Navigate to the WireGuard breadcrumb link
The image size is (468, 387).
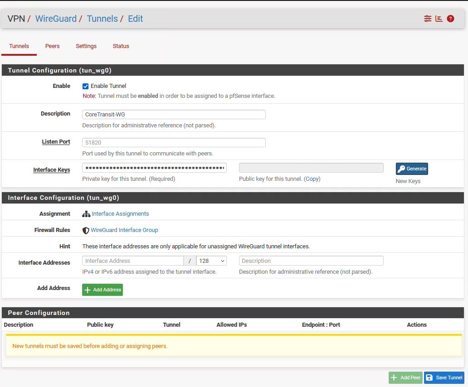(56, 19)
